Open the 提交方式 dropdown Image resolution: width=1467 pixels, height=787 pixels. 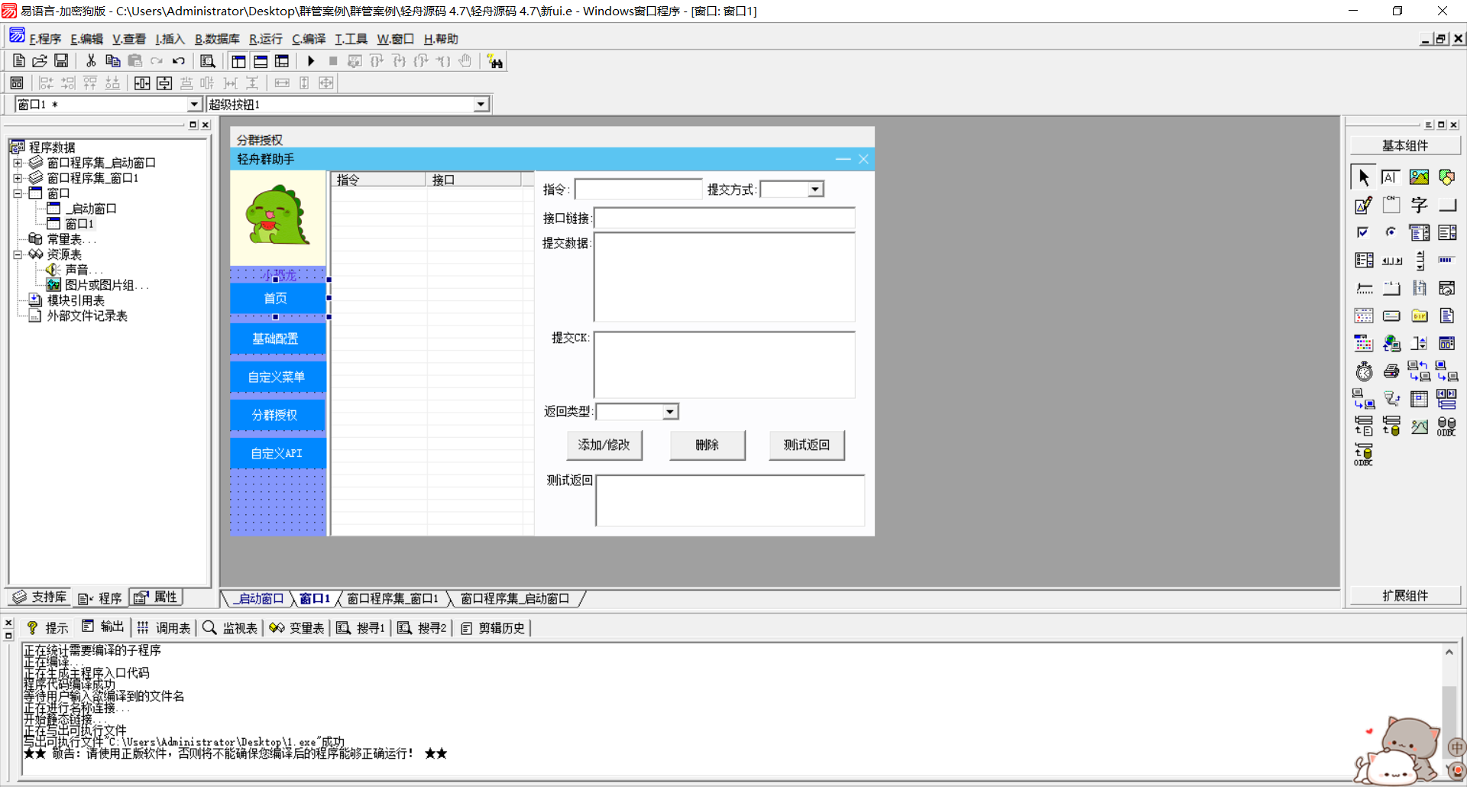pyautogui.click(x=815, y=189)
